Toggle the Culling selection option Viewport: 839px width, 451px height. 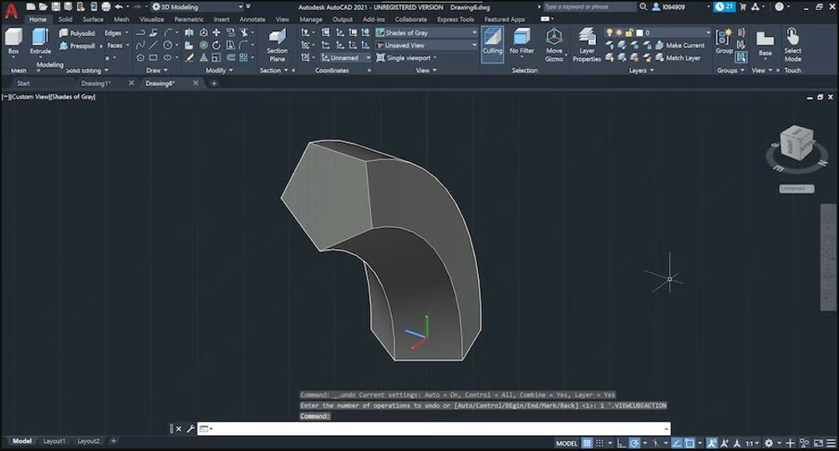[x=492, y=42]
